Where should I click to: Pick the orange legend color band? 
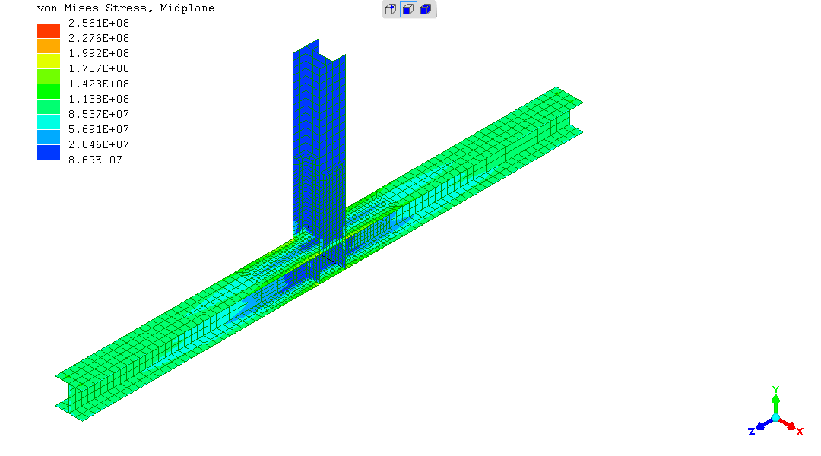[x=49, y=46]
